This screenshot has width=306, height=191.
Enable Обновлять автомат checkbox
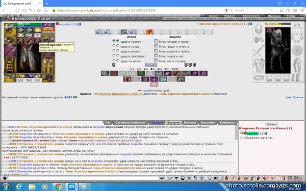click(241, 138)
